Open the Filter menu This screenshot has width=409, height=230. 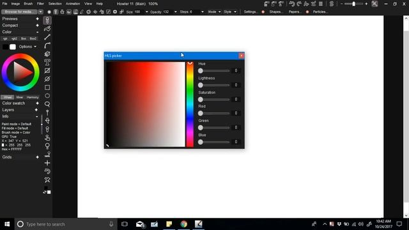[40, 4]
